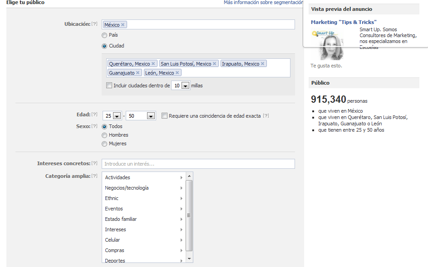Select the País radio option
The width and height of the screenshot is (428, 267).
(x=104, y=35)
